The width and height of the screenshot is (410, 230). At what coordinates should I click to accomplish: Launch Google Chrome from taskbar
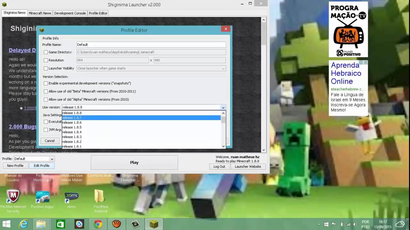[x=98, y=224]
